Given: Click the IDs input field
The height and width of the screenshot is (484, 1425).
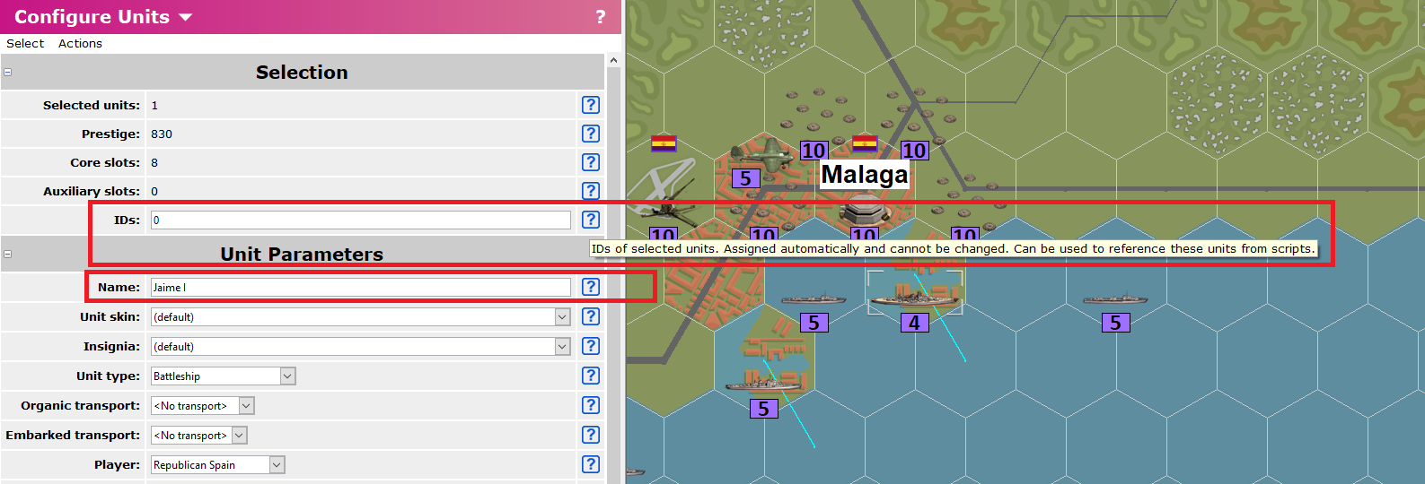Looking at the screenshot, I should point(360,220).
